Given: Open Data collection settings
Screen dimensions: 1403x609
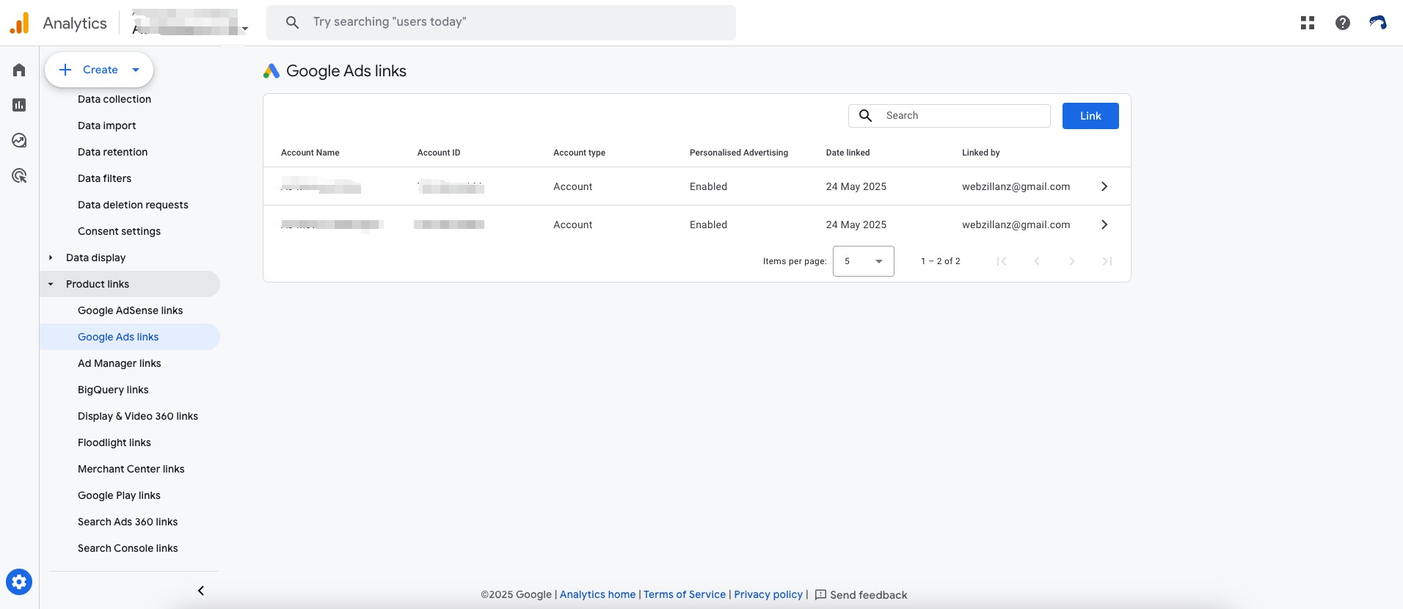Looking at the screenshot, I should tap(114, 99).
